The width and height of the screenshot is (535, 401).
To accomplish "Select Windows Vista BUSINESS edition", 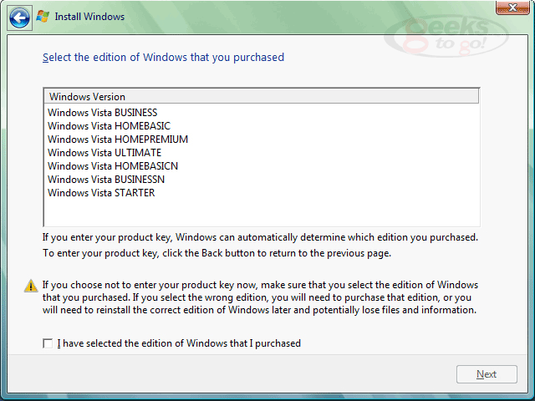I will tap(102, 113).
